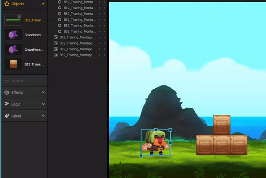Select the green platform BB2_Trainin... thumbnail
Image resolution: width=266 pixels, height=178 pixels.
(13, 20)
